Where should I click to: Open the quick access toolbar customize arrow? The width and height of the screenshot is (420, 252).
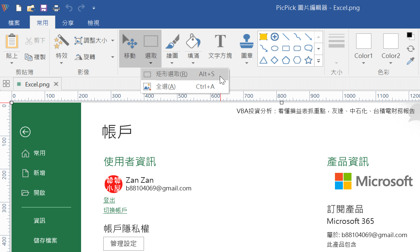[94, 8]
